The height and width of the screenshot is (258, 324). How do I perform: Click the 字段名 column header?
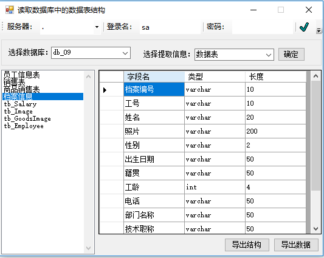(154, 76)
